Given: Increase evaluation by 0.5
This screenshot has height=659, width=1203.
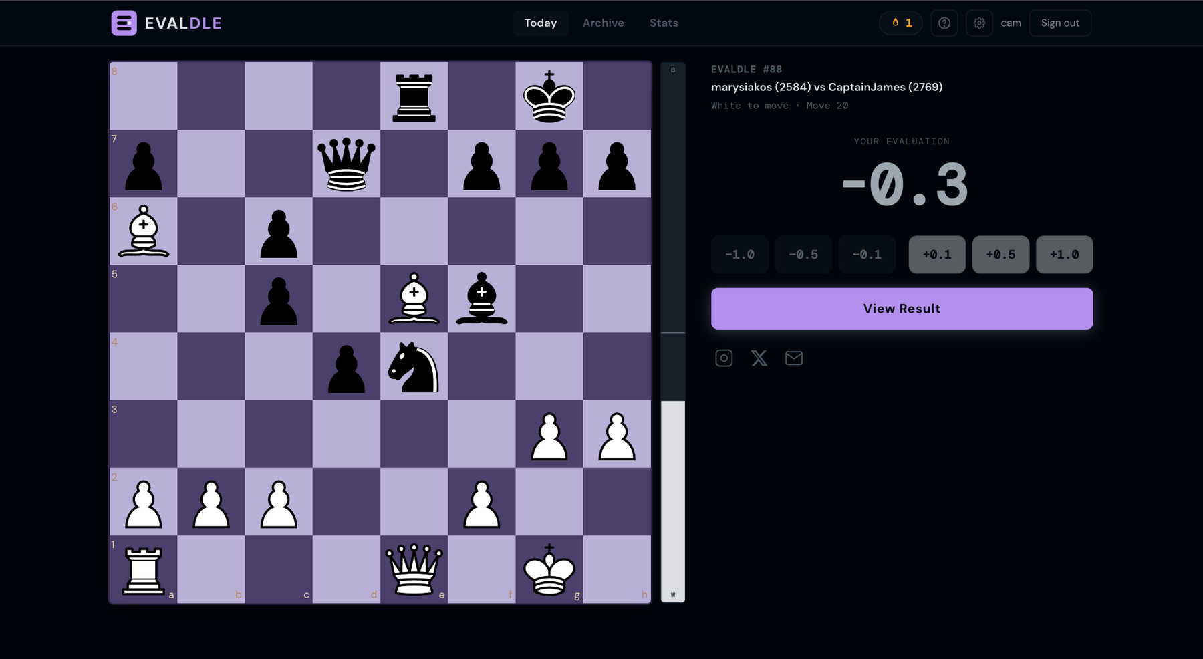Looking at the screenshot, I should [x=1000, y=255].
